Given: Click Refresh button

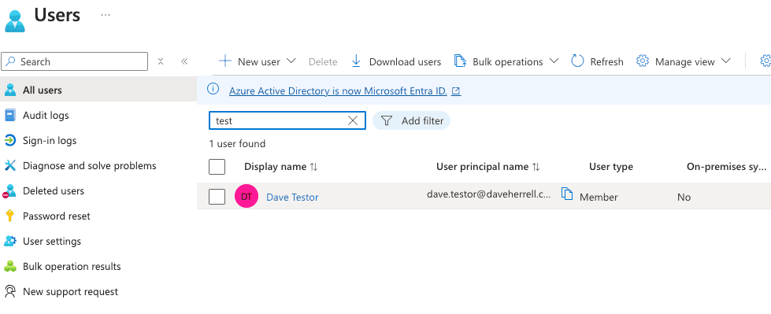Looking at the screenshot, I should (597, 61).
